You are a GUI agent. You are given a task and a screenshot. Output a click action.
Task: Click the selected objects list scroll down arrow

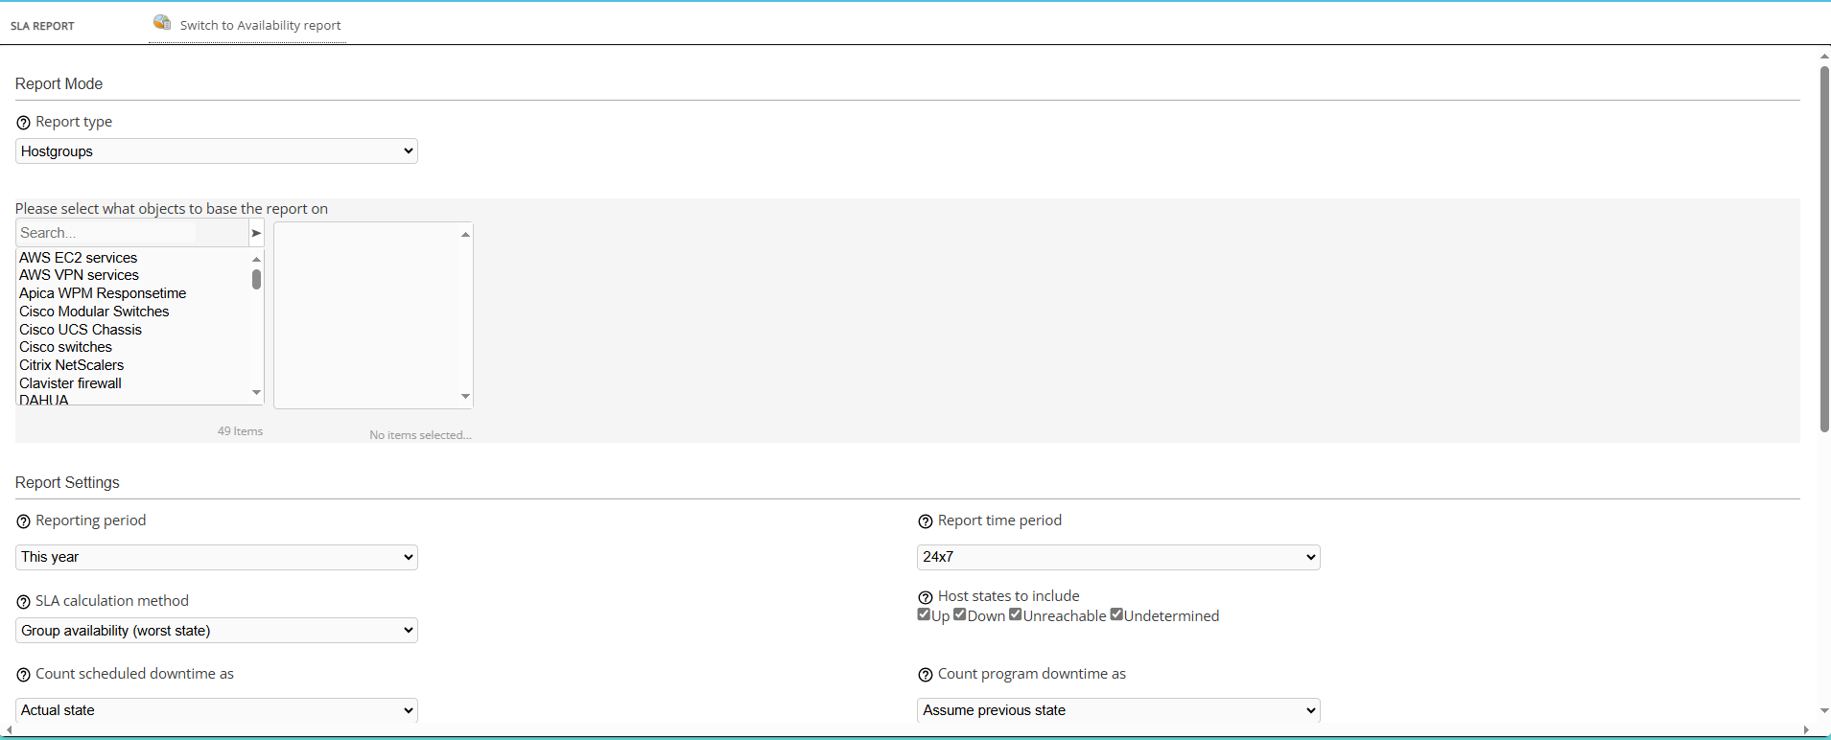point(465,396)
